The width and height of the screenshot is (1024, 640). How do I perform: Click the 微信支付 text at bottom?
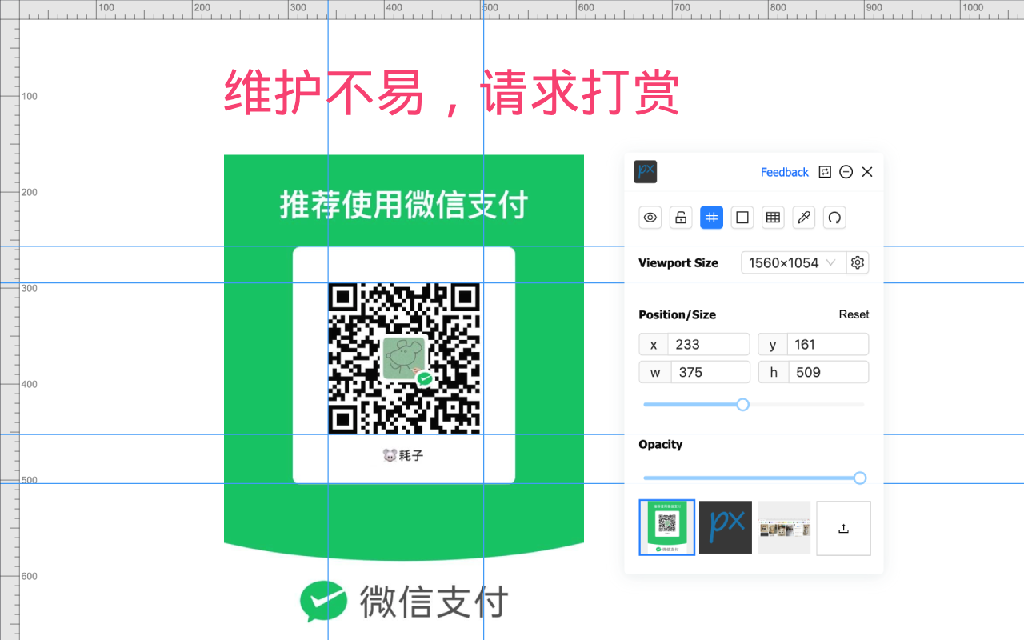coord(434,602)
